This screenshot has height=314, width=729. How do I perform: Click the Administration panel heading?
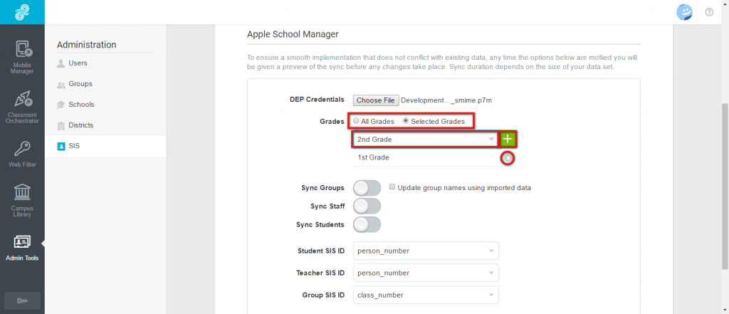click(x=86, y=45)
